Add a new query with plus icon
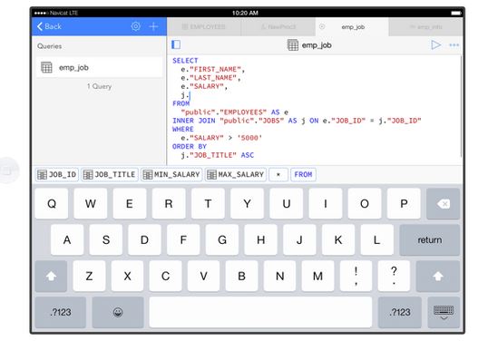This screenshot has height=341, width=478. (153, 26)
